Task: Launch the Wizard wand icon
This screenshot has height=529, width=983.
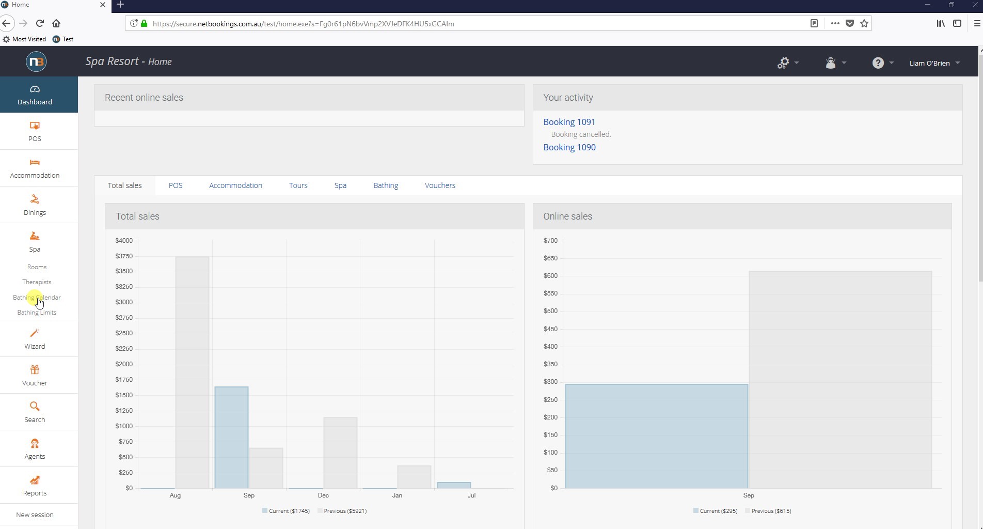Action: 35,333
